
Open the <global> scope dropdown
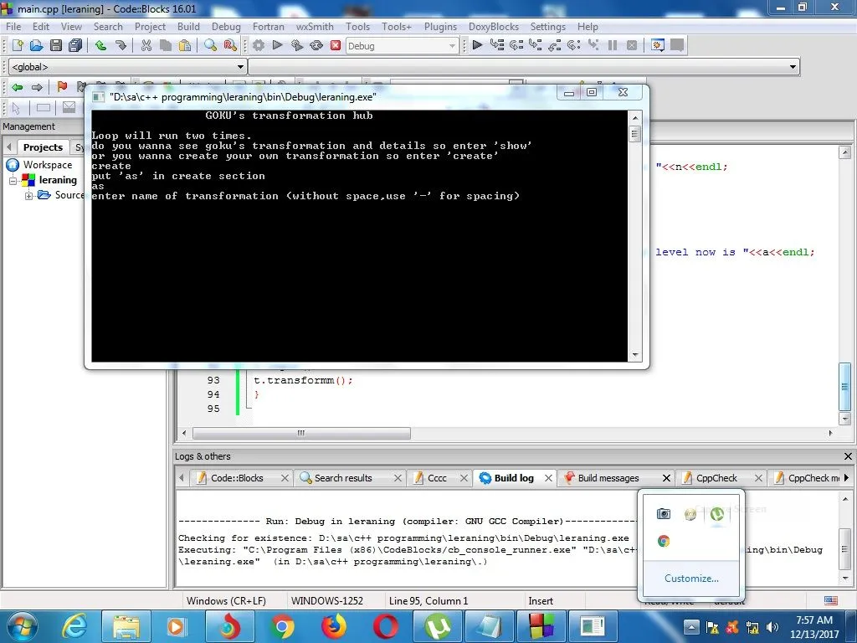[128, 67]
